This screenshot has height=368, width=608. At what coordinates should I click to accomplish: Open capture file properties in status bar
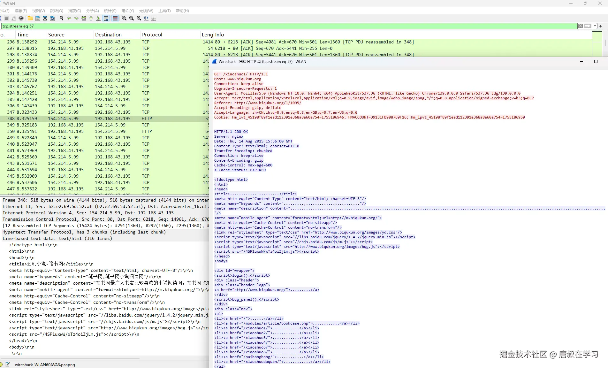(8, 364)
